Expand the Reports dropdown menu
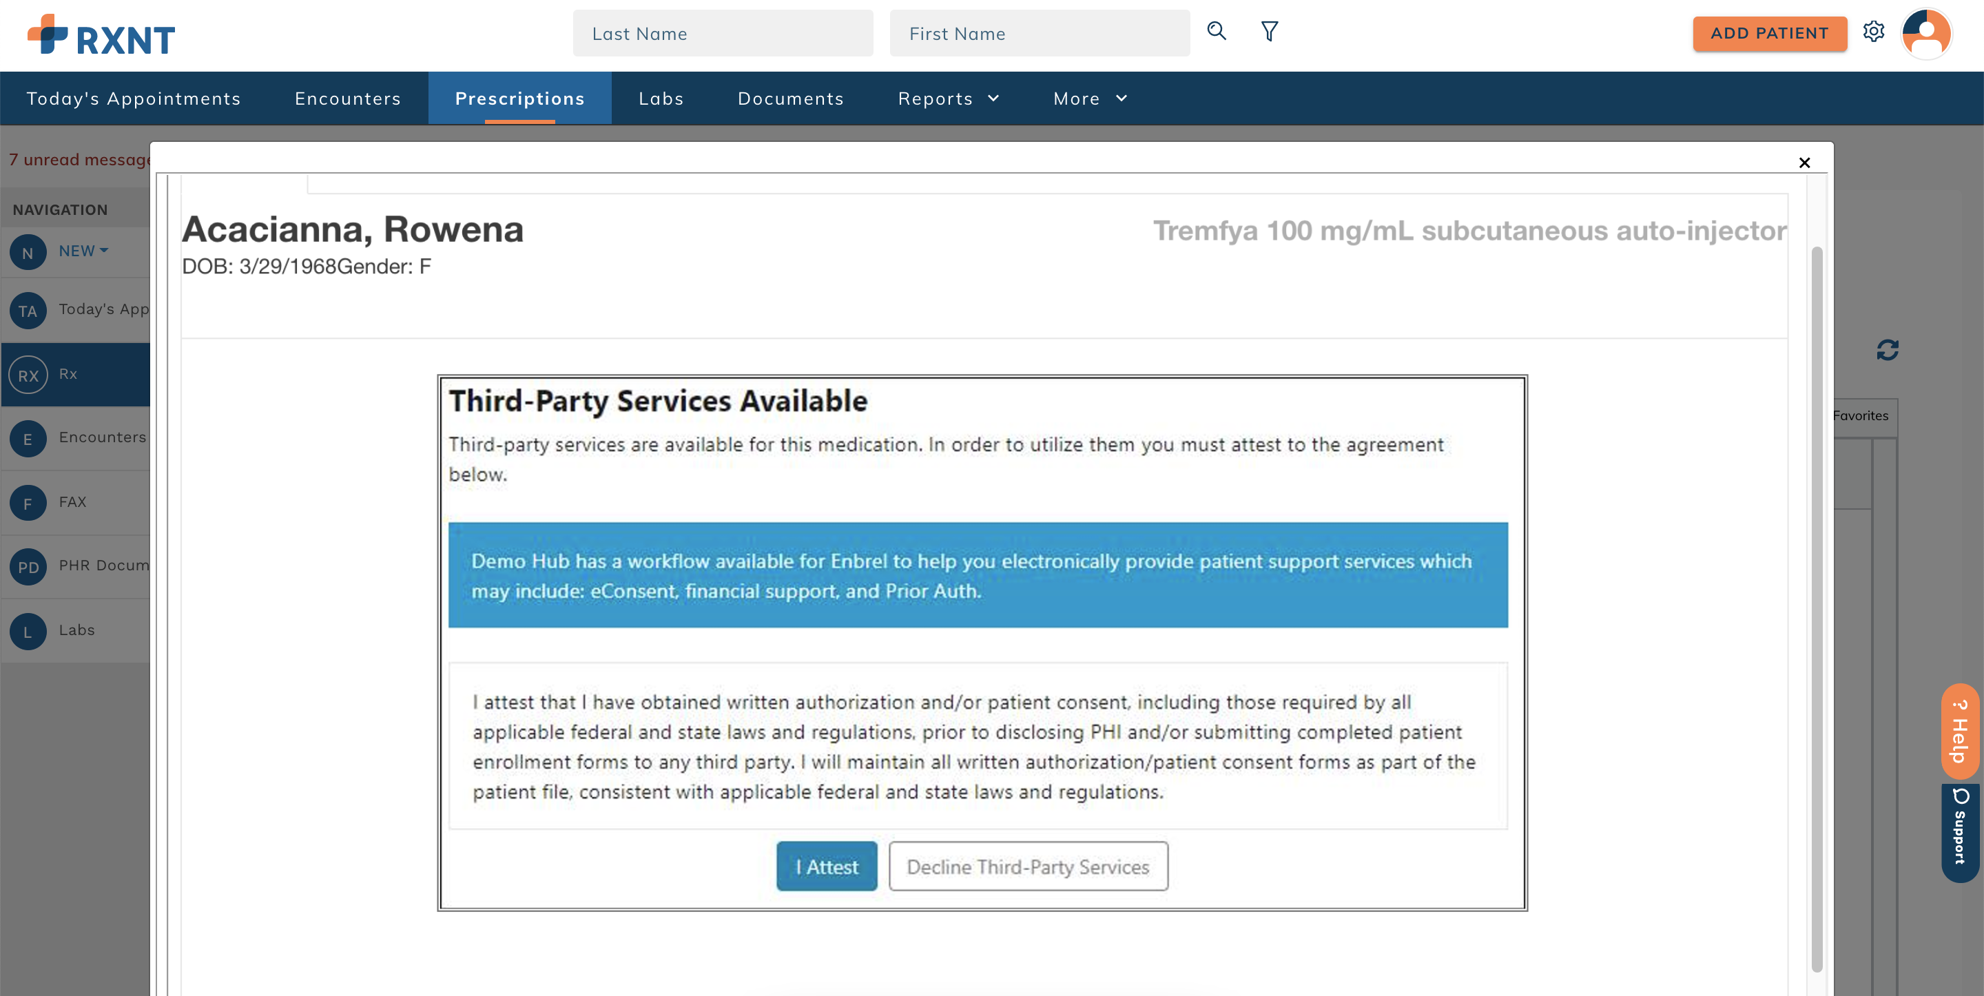 click(x=949, y=98)
